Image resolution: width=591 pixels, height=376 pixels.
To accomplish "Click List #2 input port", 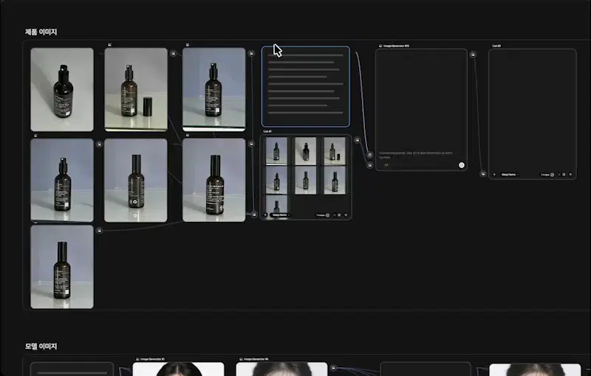I will tap(483, 174).
